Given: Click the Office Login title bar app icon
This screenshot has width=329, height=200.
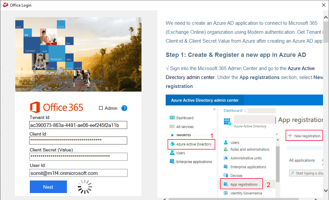Looking at the screenshot, I should pos(5,5).
